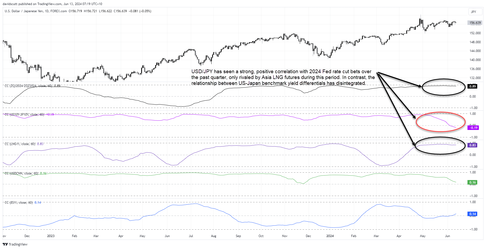Click the TradingView logo in the footer
Viewport: 486px width, 249px height.
15,244
